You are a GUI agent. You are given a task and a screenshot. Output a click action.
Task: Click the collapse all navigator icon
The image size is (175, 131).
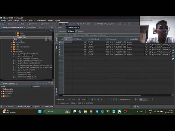click(x=40, y=27)
